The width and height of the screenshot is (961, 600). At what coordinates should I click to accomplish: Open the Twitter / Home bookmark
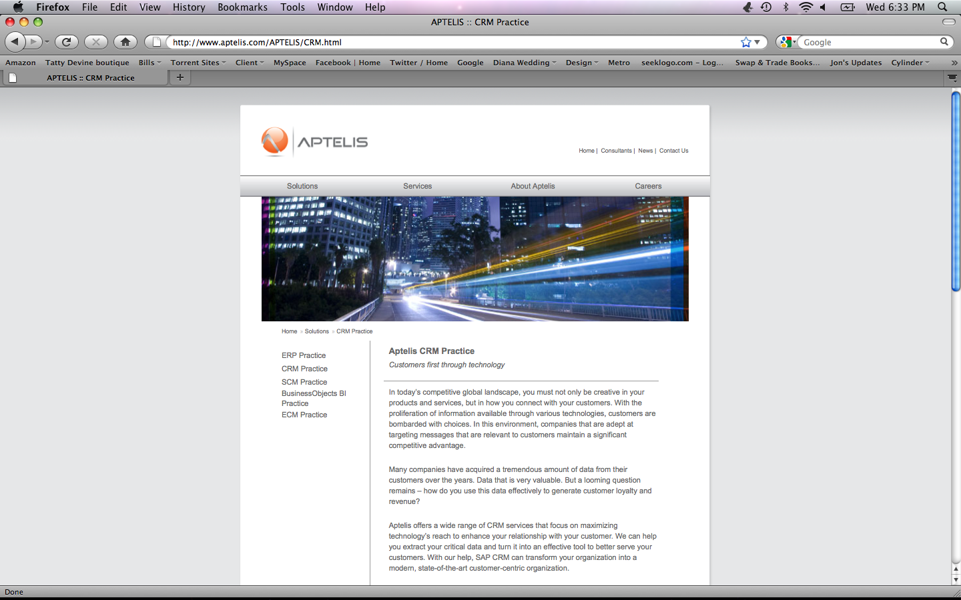419,63
